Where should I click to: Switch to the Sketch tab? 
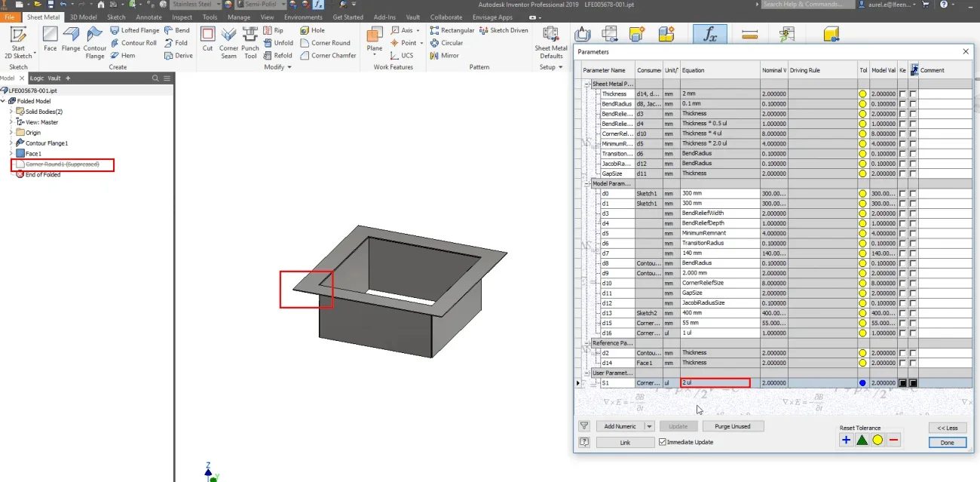tap(116, 17)
